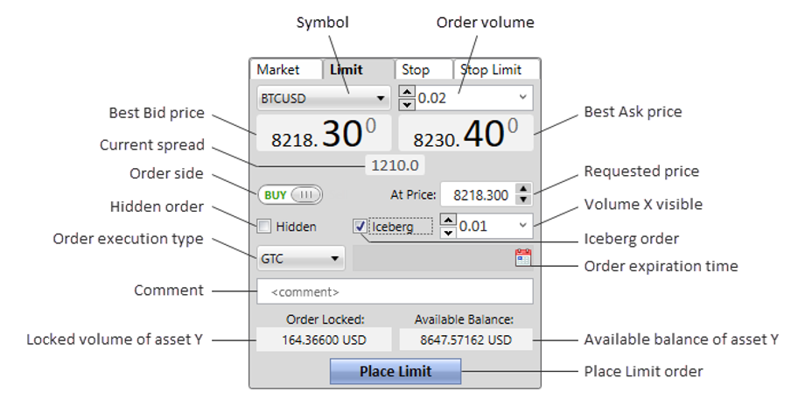Open the Stop tab
This screenshot has width=791, height=406.
pos(423,70)
